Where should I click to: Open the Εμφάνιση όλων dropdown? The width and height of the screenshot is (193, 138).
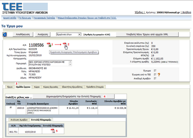pos(69,34)
